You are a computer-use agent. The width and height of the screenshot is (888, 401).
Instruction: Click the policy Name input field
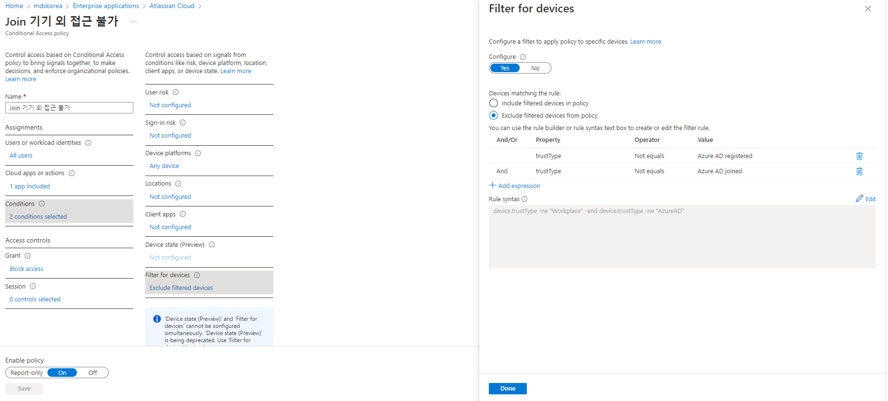(69, 108)
